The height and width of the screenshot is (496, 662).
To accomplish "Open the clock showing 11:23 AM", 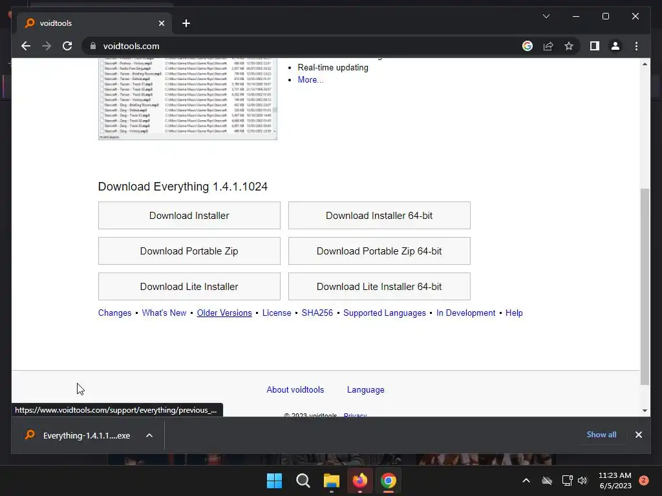I will pos(615,480).
